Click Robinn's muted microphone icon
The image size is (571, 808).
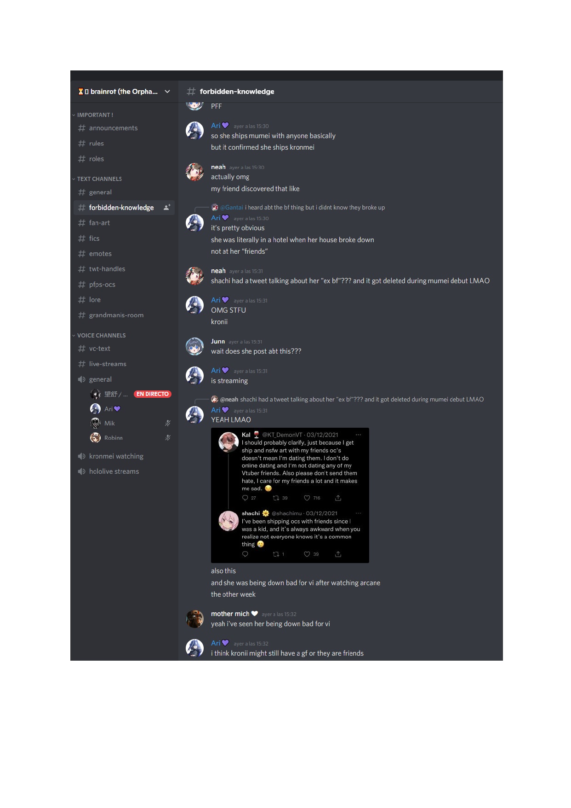168,438
